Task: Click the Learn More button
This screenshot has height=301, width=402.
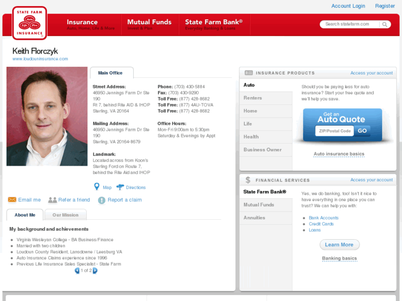Action: point(340,245)
